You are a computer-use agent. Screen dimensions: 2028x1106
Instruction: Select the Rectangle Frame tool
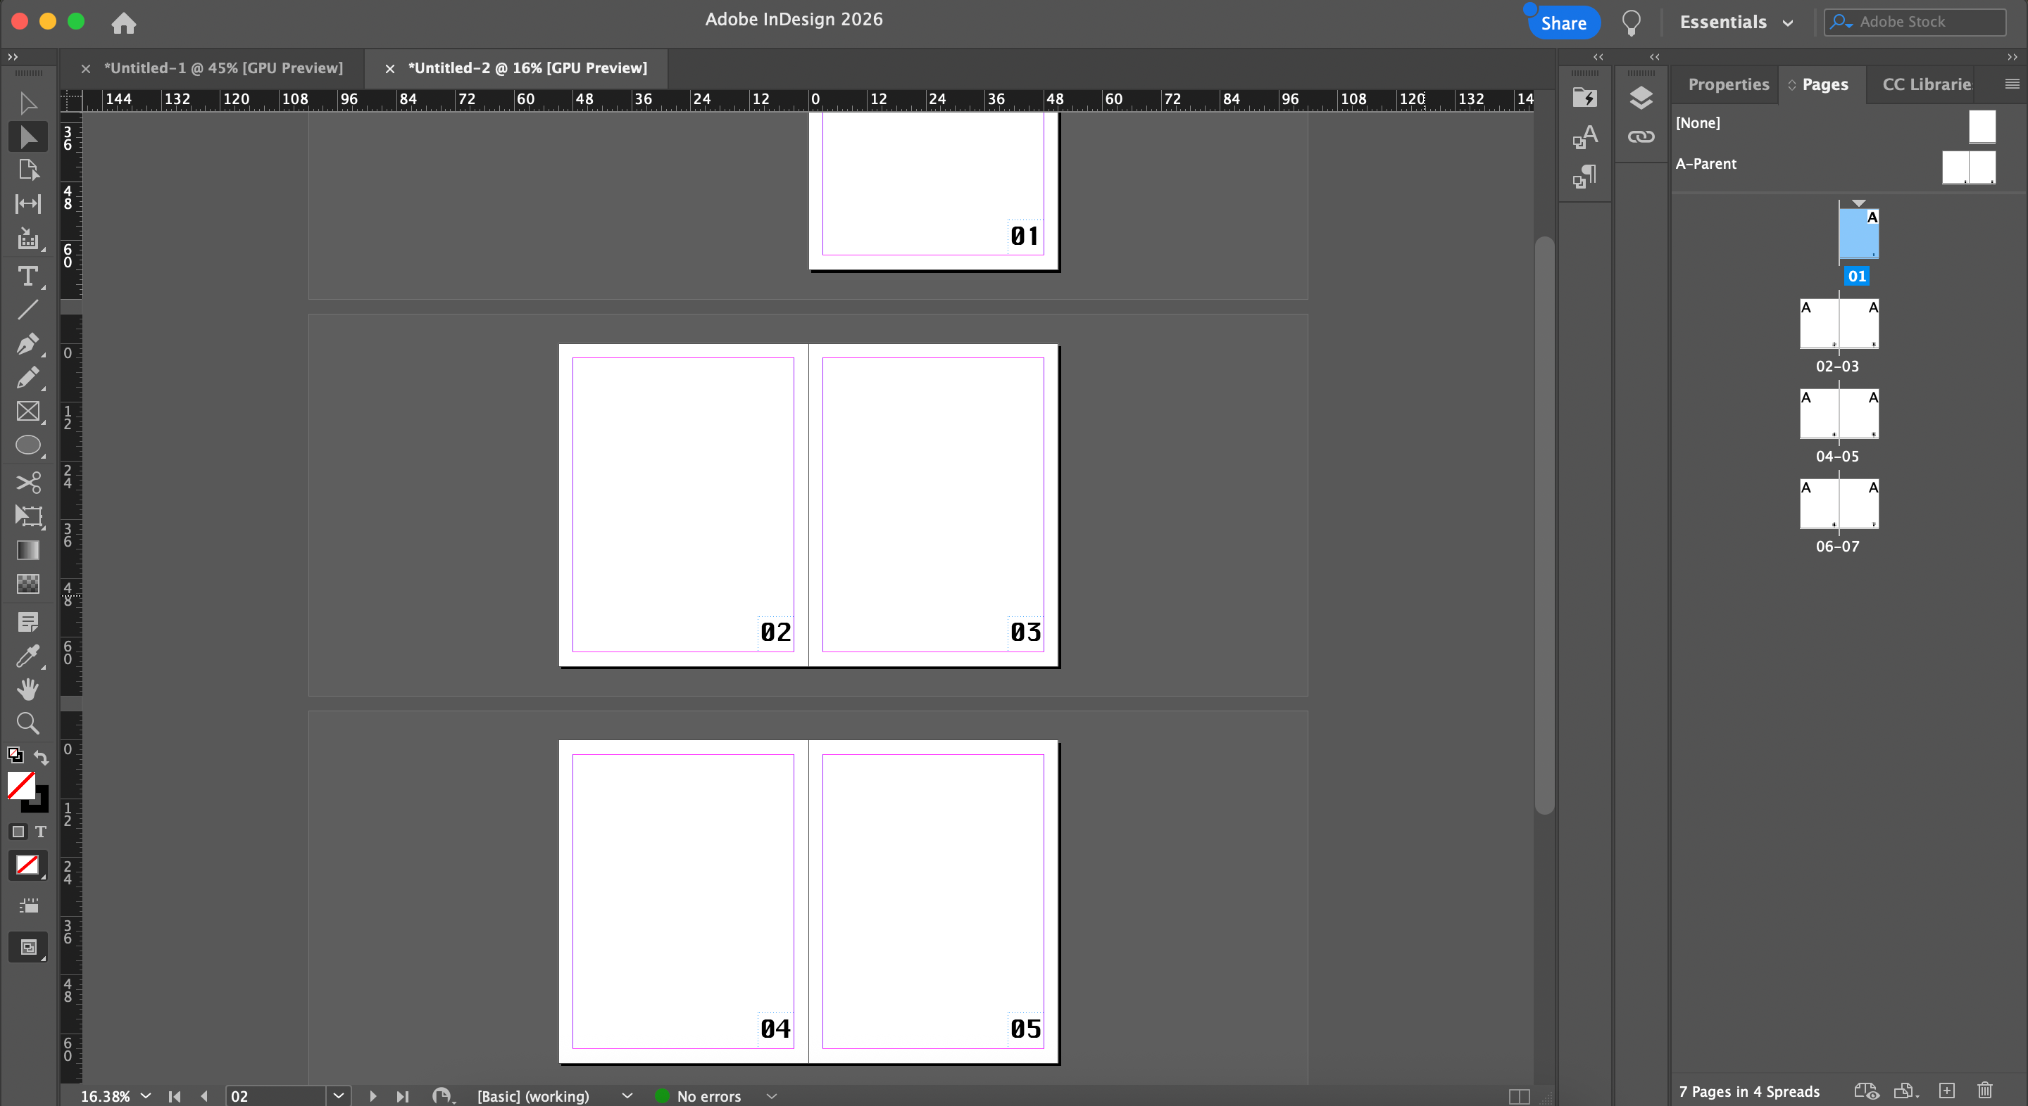[x=27, y=412]
